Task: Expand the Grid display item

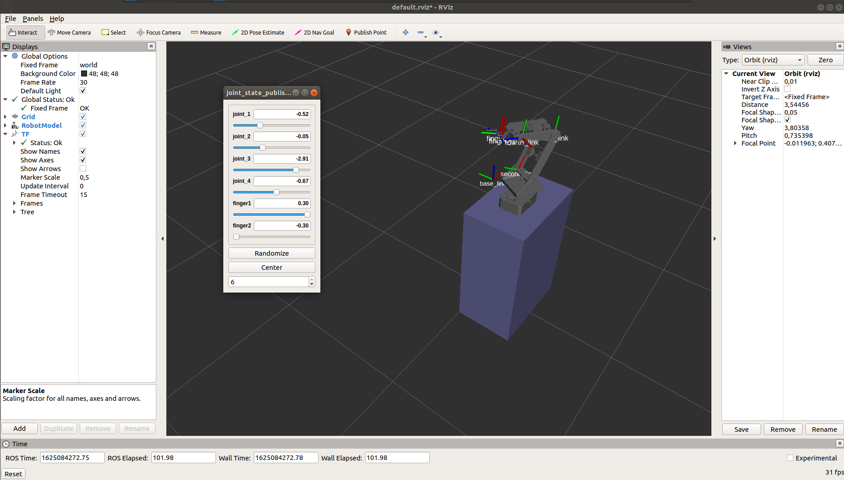Action: click(x=5, y=117)
